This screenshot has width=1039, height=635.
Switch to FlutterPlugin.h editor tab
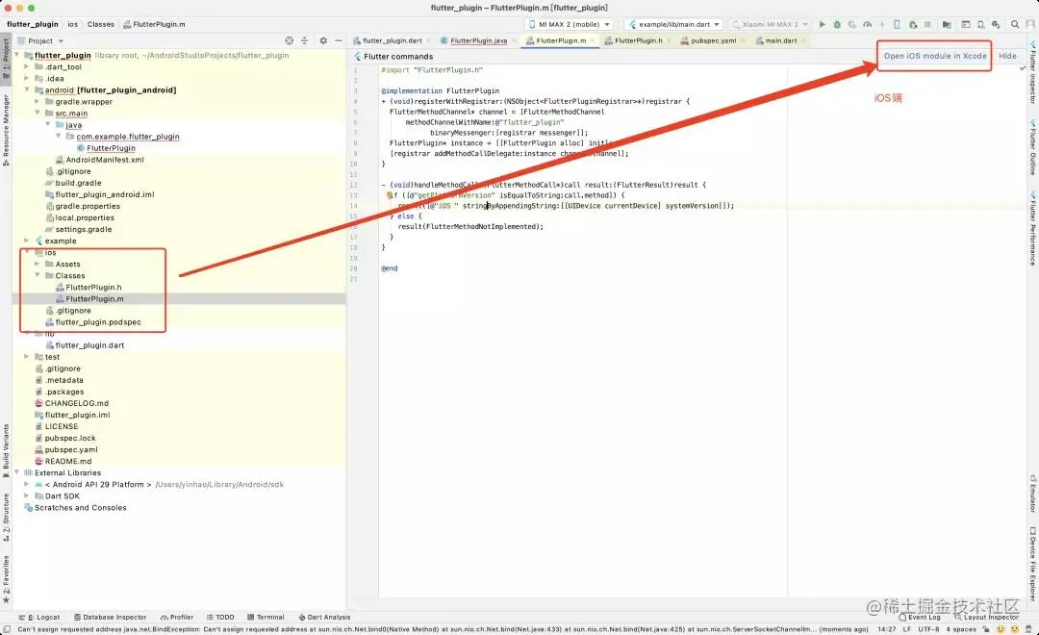click(638, 40)
